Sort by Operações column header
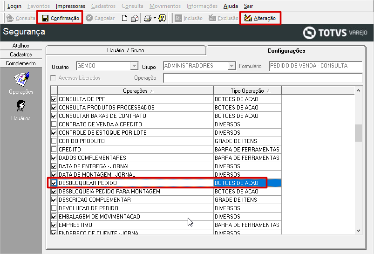 (135, 91)
